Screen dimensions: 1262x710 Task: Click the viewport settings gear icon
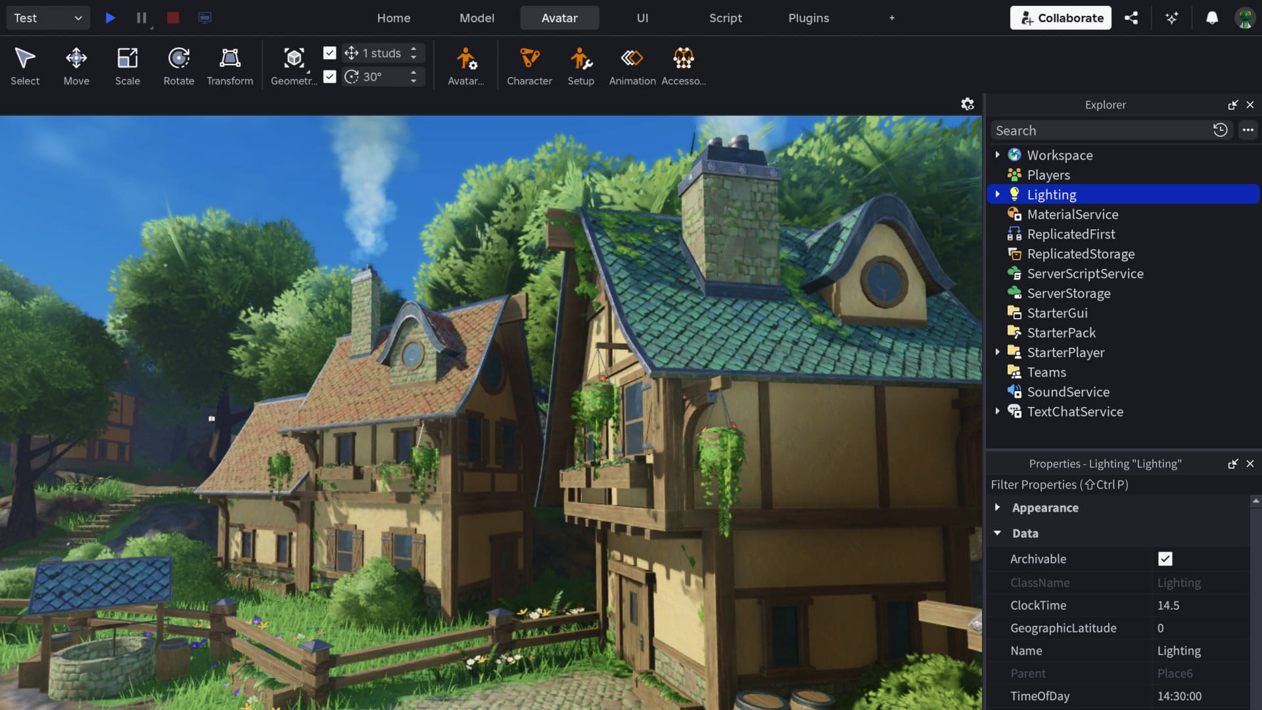tap(968, 104)
